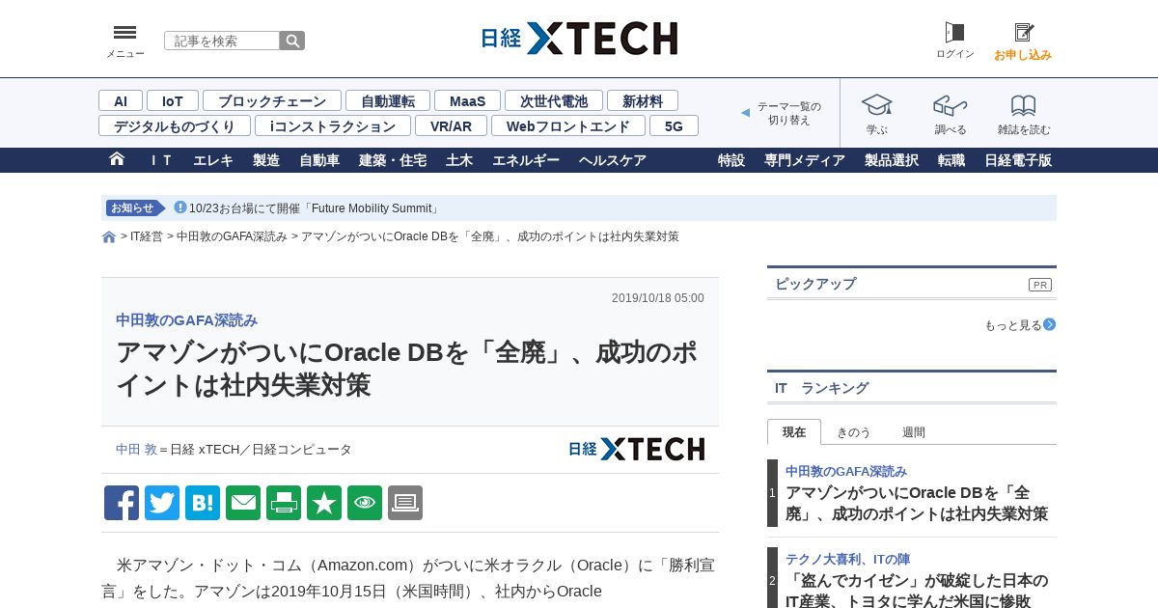Print the article with printer icon
The height and width of the screenshot is (608, 1158).
point(284,503)
